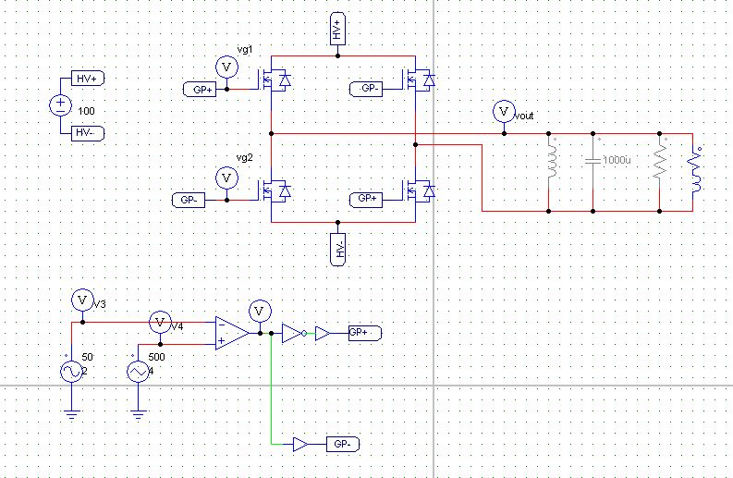Select the vertical HV- label below the bridge

pos(337,250)
